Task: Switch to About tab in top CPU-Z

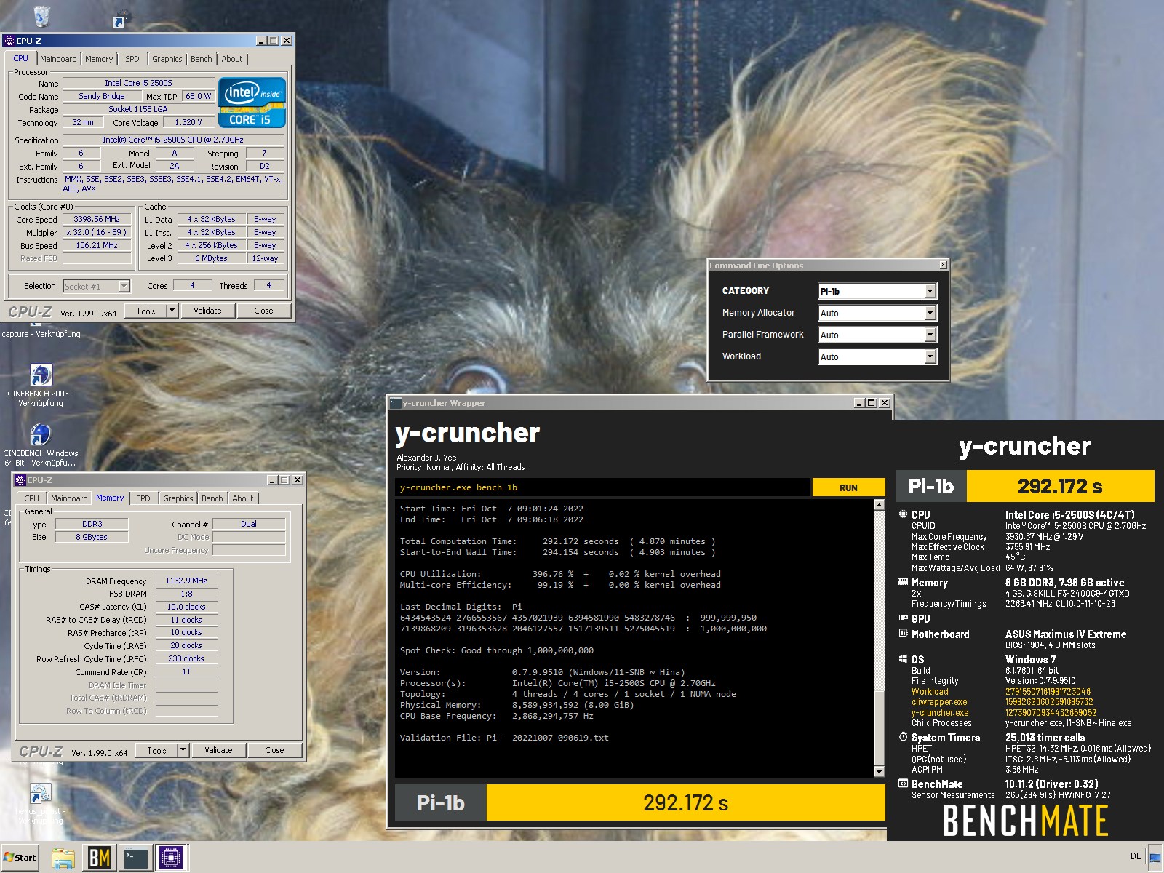Action: tap(232, 59)
